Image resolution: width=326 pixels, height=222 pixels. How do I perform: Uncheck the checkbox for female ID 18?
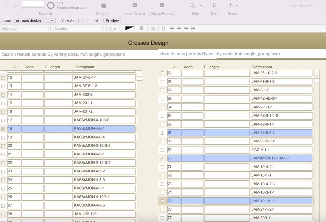click(3, 129)
